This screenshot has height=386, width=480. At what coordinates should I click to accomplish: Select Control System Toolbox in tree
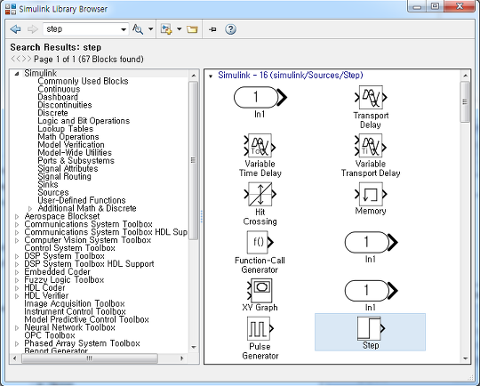(x=70, y=248)
